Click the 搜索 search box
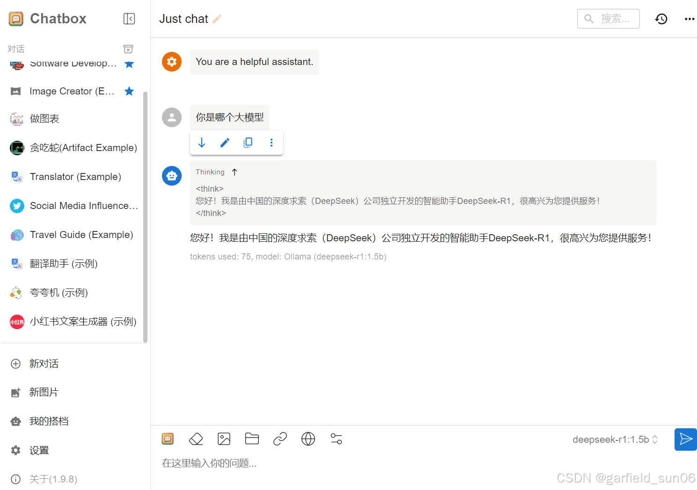The width and height of the screenshot is (697, 490). 608,19
